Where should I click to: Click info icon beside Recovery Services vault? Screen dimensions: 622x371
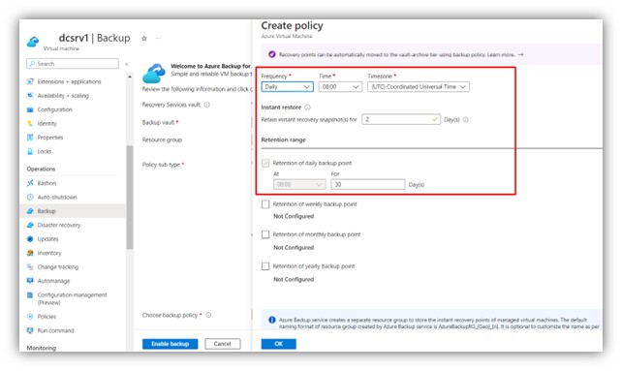click(206, 105)
